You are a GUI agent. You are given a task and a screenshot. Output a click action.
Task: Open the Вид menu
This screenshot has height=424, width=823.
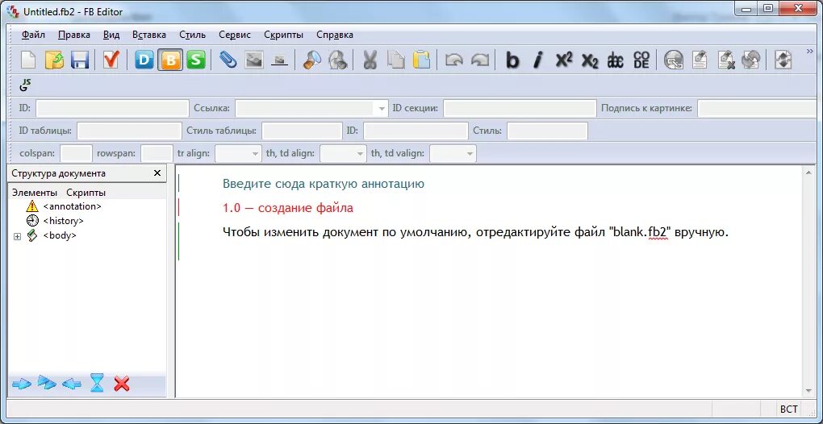pos(111,35)
